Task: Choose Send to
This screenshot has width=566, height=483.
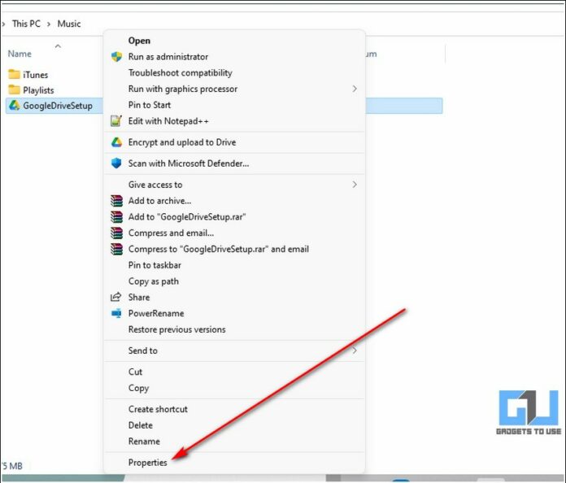Action: (x=142, y=350)
